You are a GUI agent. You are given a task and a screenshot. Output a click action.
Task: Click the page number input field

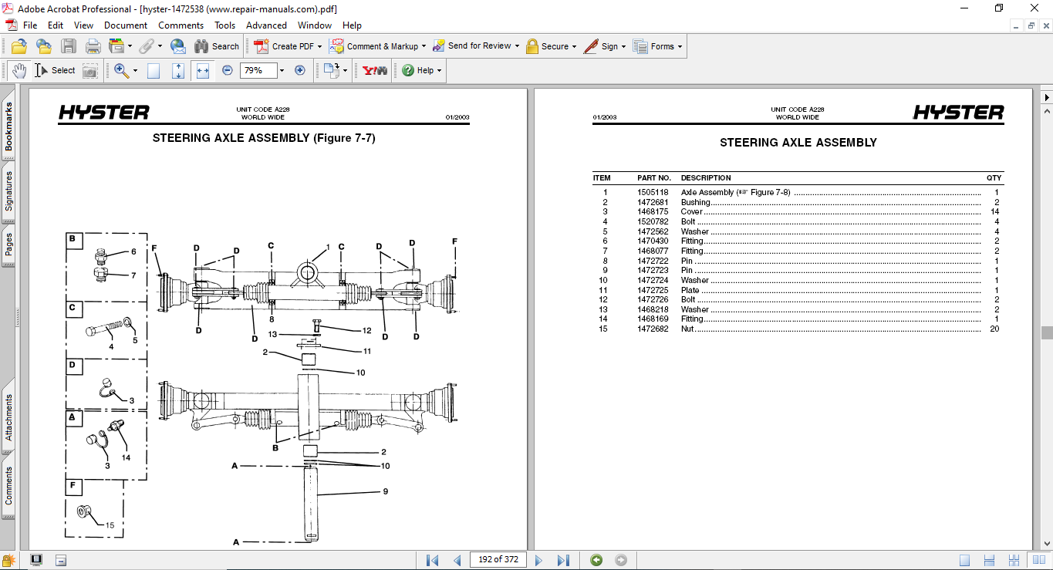498,560
